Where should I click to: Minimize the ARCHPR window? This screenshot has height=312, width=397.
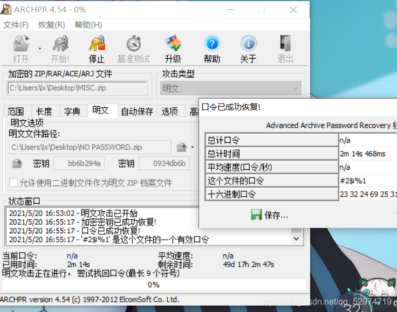[x=230, y=10]
